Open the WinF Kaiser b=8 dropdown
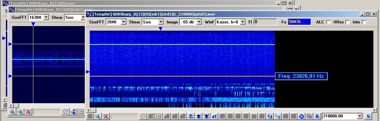The width and height of the screenshot is (380, 121). tap(242, 22)
